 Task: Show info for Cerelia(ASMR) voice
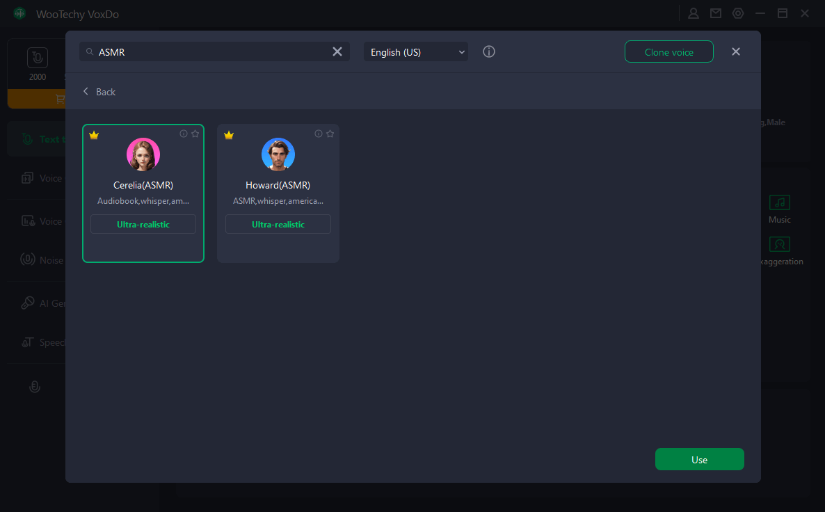point(184,134)
